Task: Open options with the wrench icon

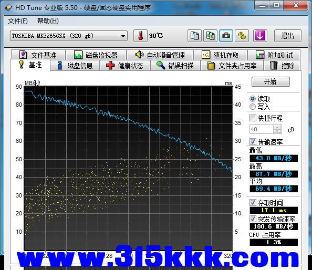Action: click(x=242, y=36)
